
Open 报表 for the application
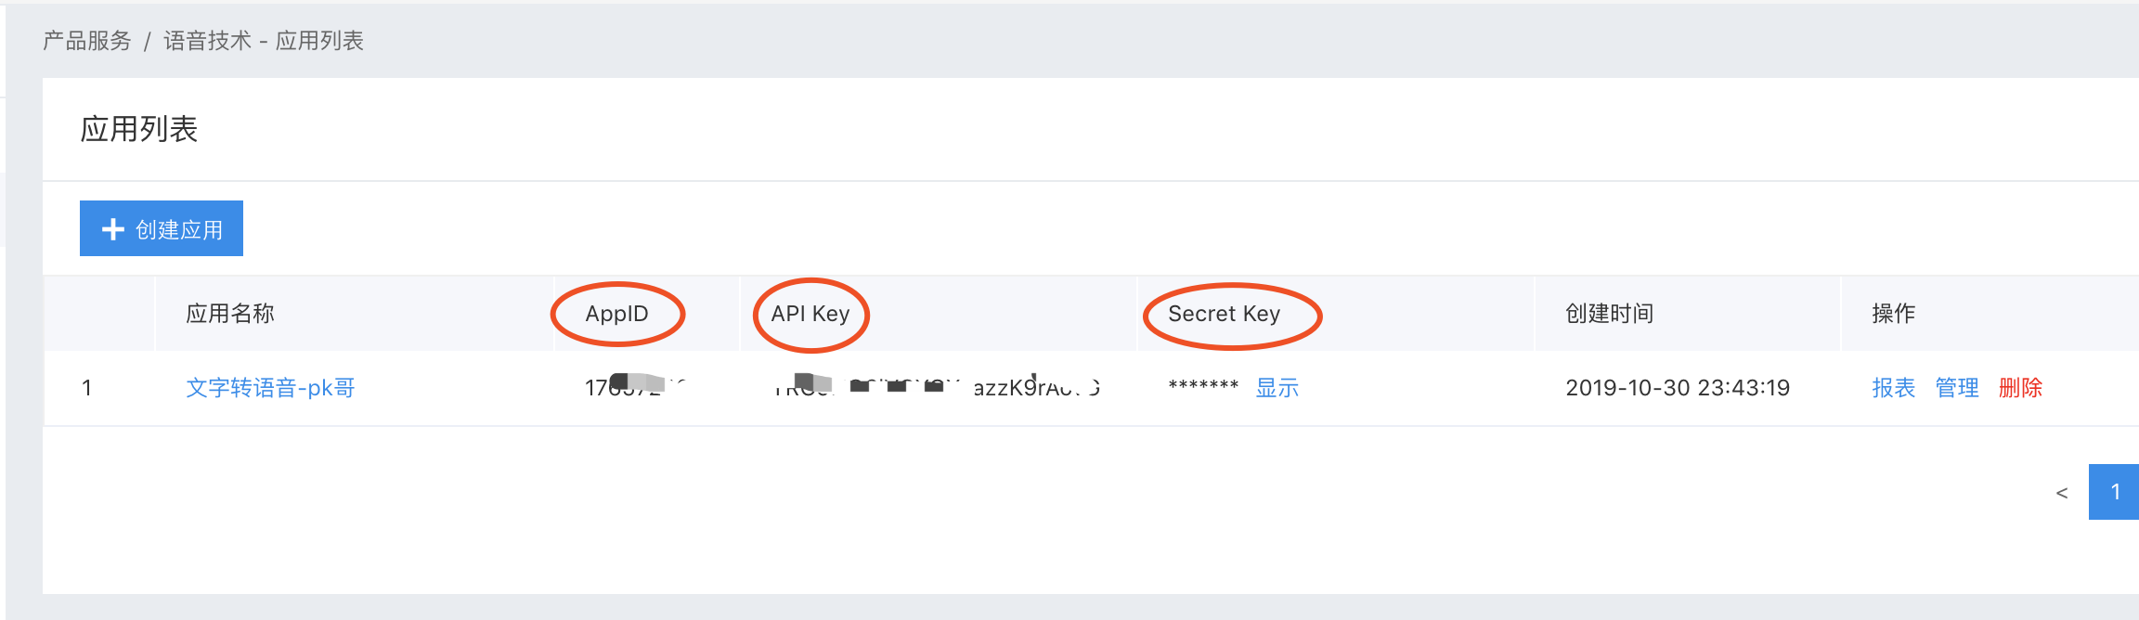point(1894,388)
